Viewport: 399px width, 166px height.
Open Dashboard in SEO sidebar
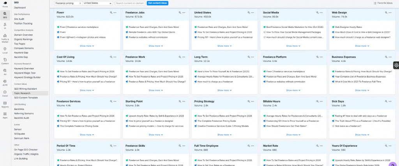pyautogui.click(x=20, y=8)
